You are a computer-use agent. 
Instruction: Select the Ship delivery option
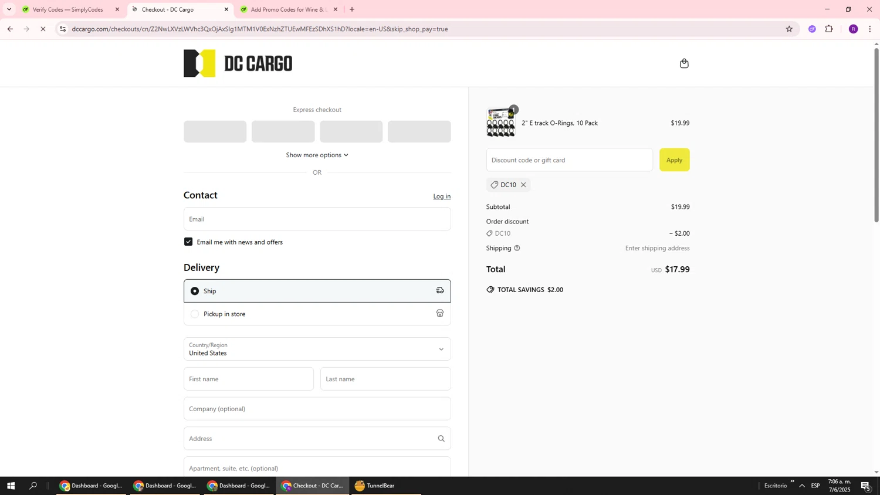(x=317, y=291)
